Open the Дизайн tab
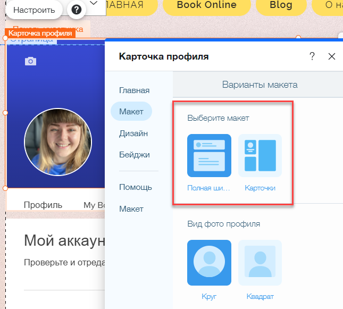Viewport: 343px width, 309px height. (x=133, y=133)
